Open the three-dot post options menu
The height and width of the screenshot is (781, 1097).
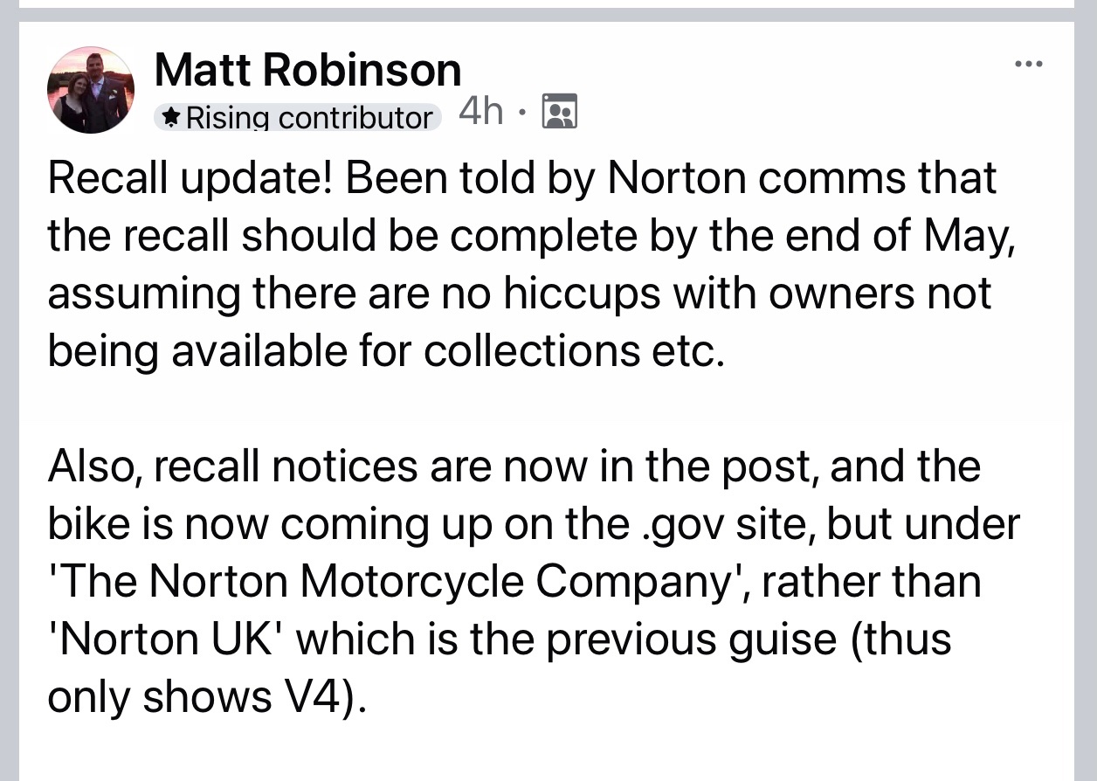pyautogui.click(x=1029, y=64)
